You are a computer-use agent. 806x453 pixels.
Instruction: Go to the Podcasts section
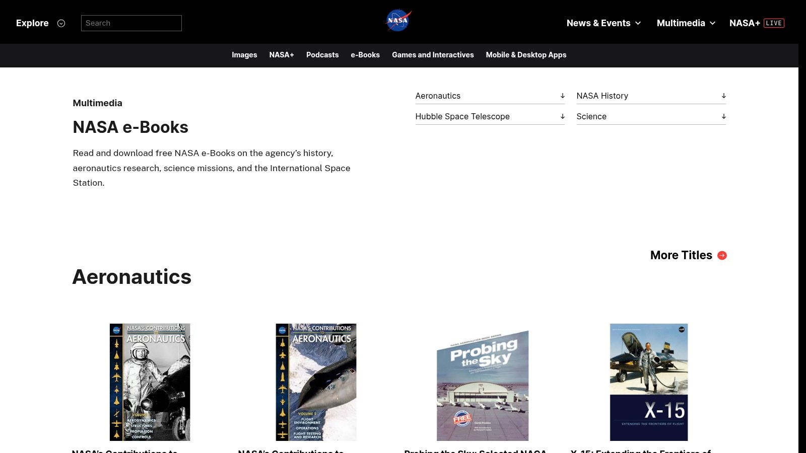click(322, 55)
